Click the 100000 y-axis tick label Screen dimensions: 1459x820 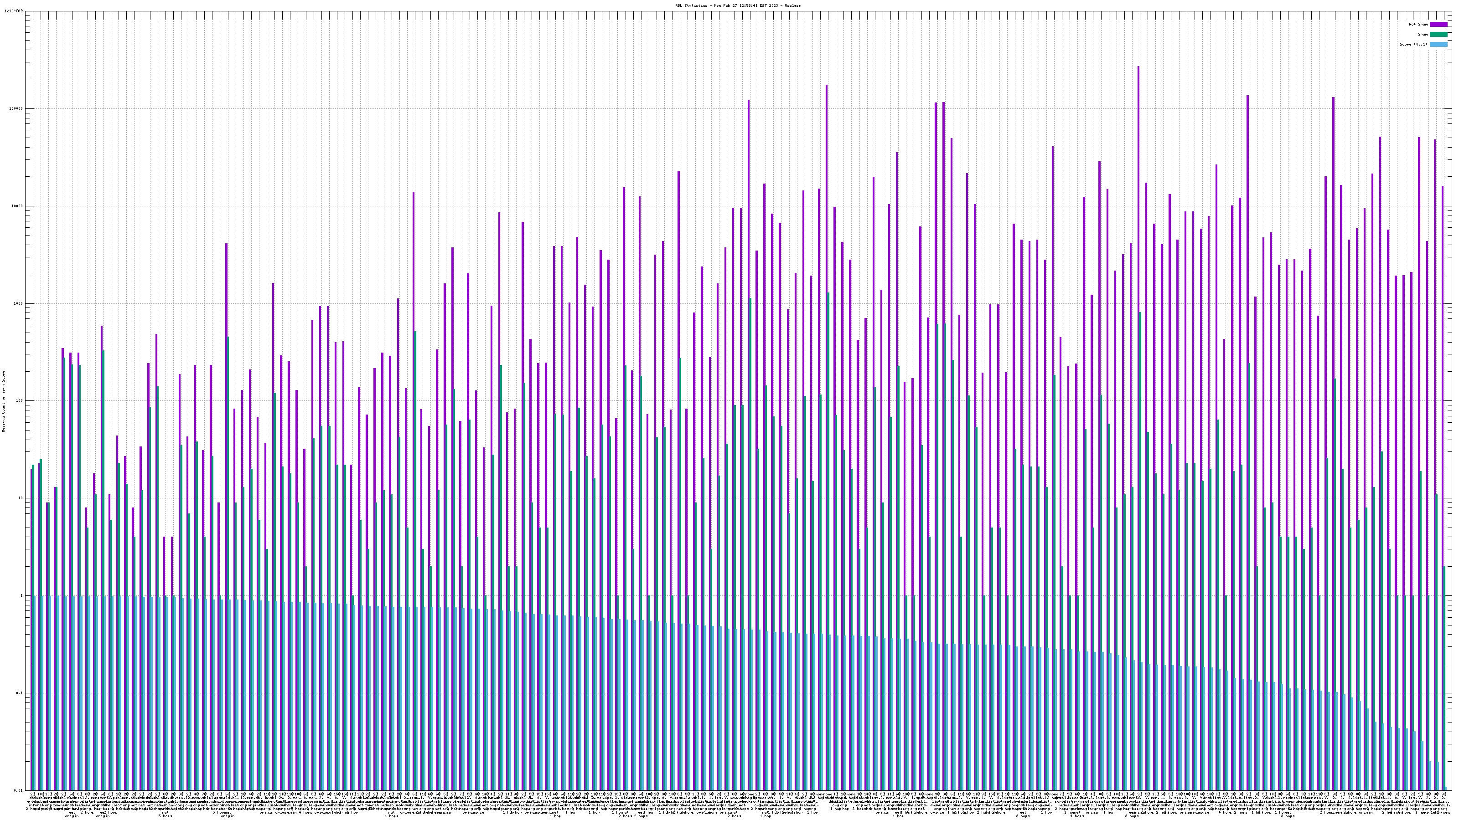pyautogui.click(x=16, y=109)
